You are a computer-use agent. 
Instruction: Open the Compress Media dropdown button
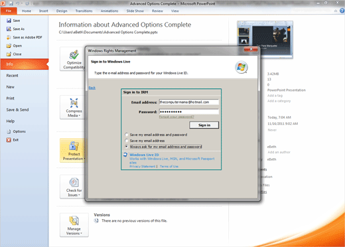(x=73, y=108)
